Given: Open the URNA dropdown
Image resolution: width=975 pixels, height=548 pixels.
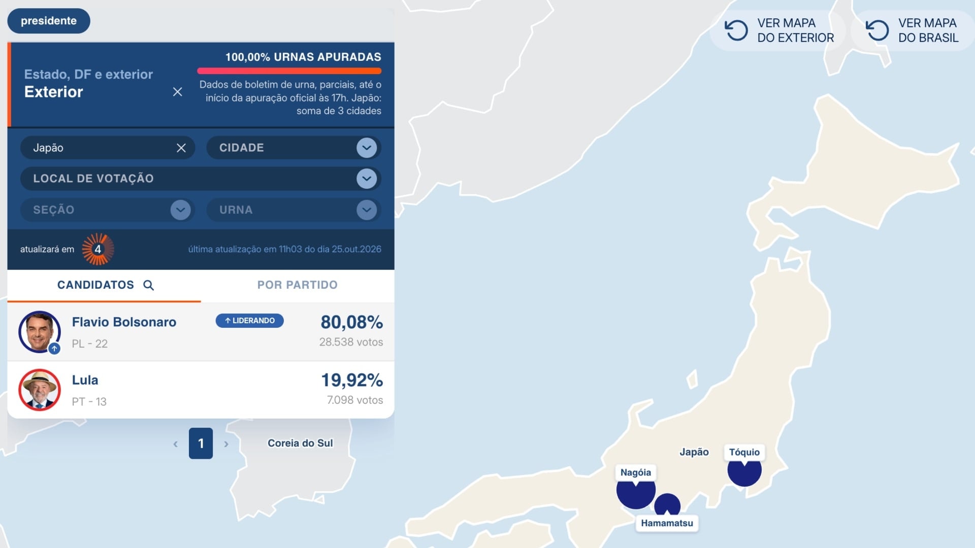Looking at the screenshot, I should [294, 210].
